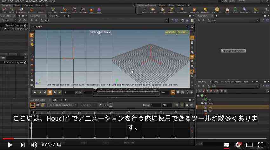Switch to the Polygon shelf tab
Viewport: 270px width, 150px height.
[181, 5]
